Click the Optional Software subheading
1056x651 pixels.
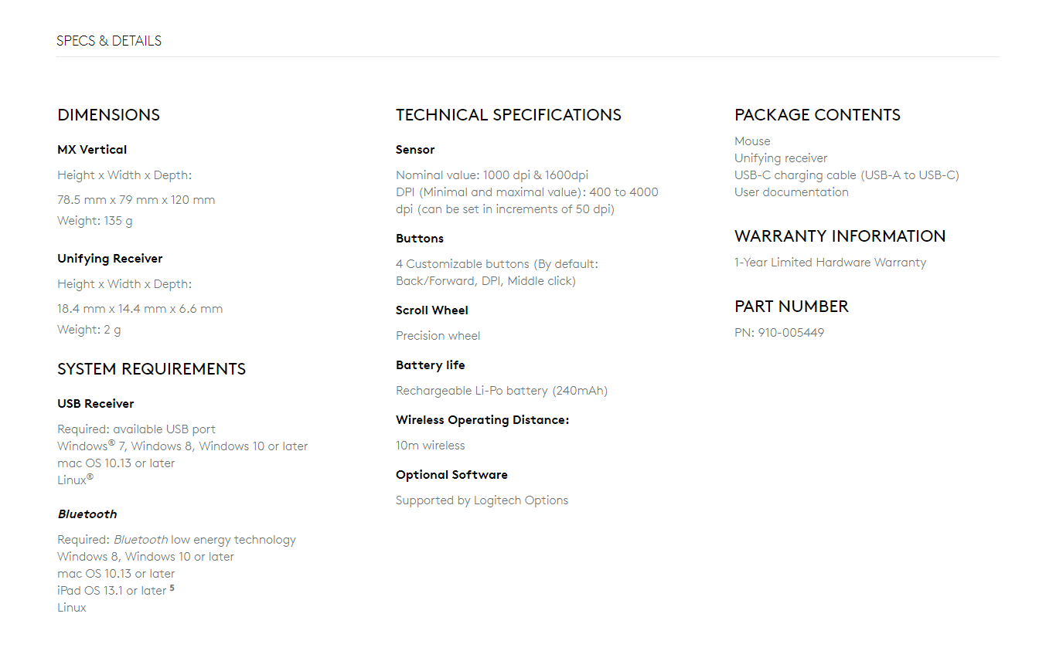point(451,475)
